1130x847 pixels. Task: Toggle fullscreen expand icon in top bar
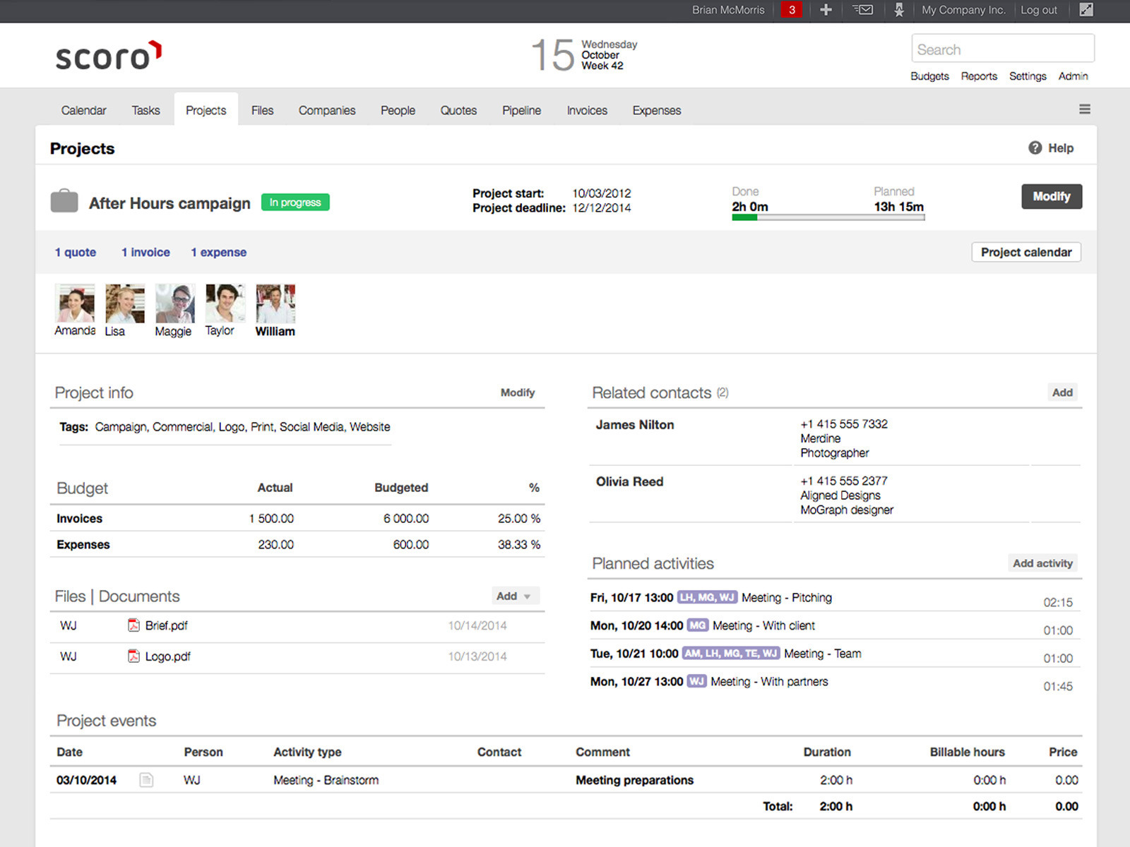click(1086, 9)
